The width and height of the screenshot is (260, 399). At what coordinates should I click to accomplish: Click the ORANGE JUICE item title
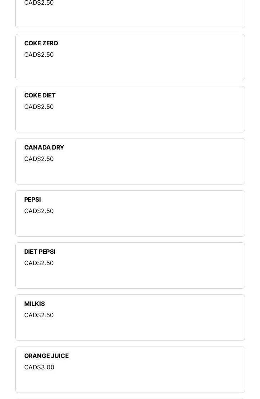coord(46,356)
